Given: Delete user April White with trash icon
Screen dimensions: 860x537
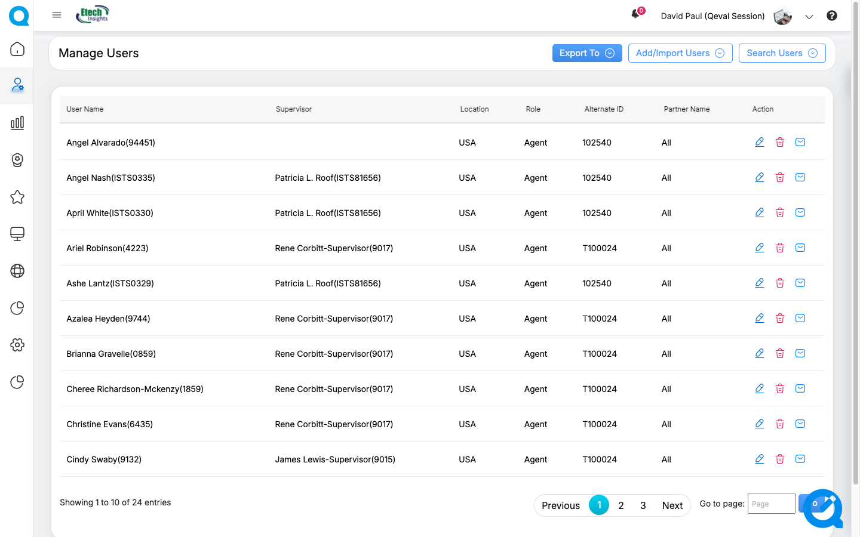Looking at the screenshot, I should (780, 212).
